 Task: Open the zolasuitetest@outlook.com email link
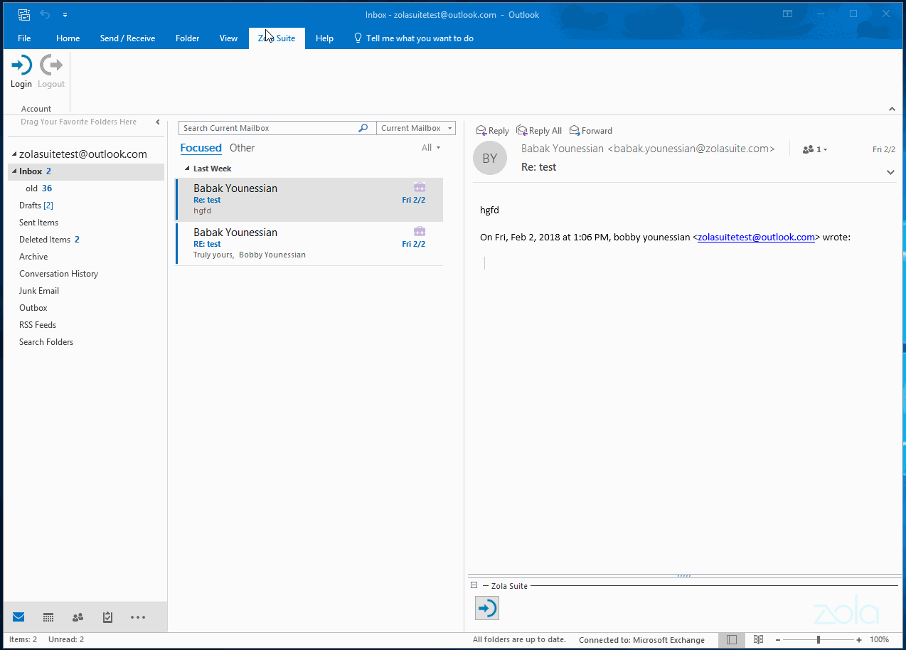[756, 238]
